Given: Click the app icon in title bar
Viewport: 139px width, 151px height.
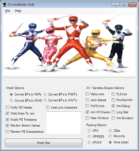Looking at the screenshot, I should pos(4,5).
